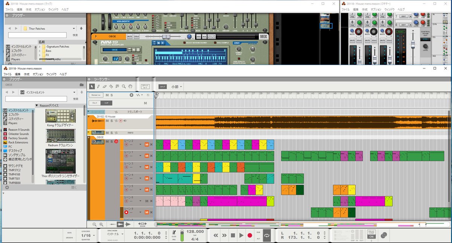Click MUTE button on NN-19 OBOE device
This screenshot has width=452, height=243.
130,36
